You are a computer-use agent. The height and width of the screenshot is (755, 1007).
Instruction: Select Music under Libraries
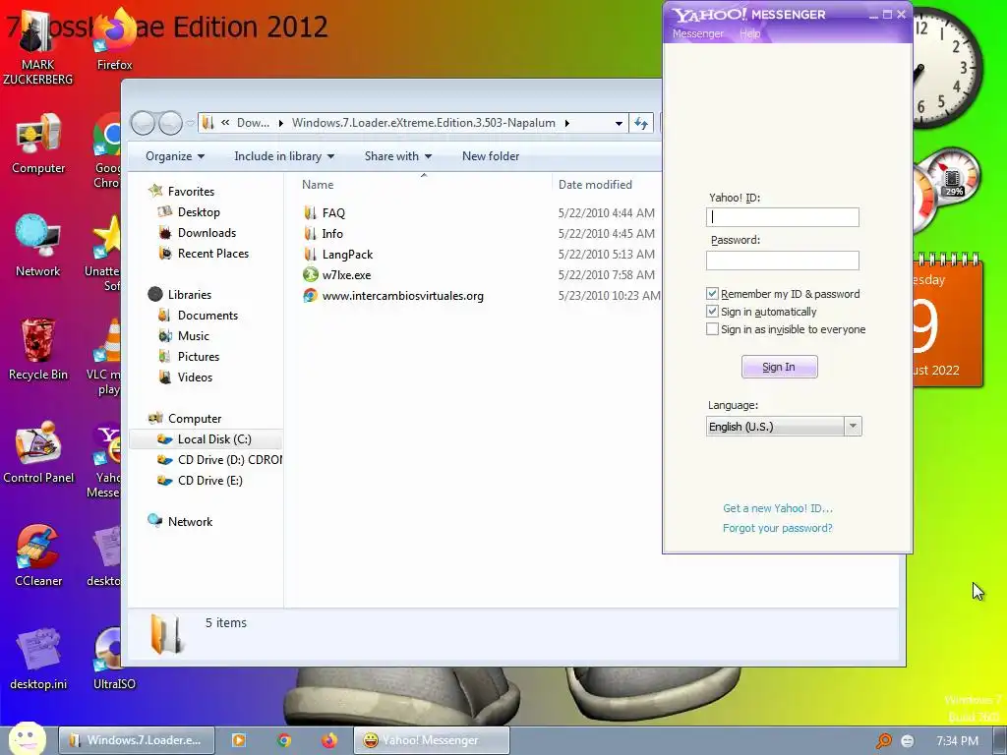[193, 336]
